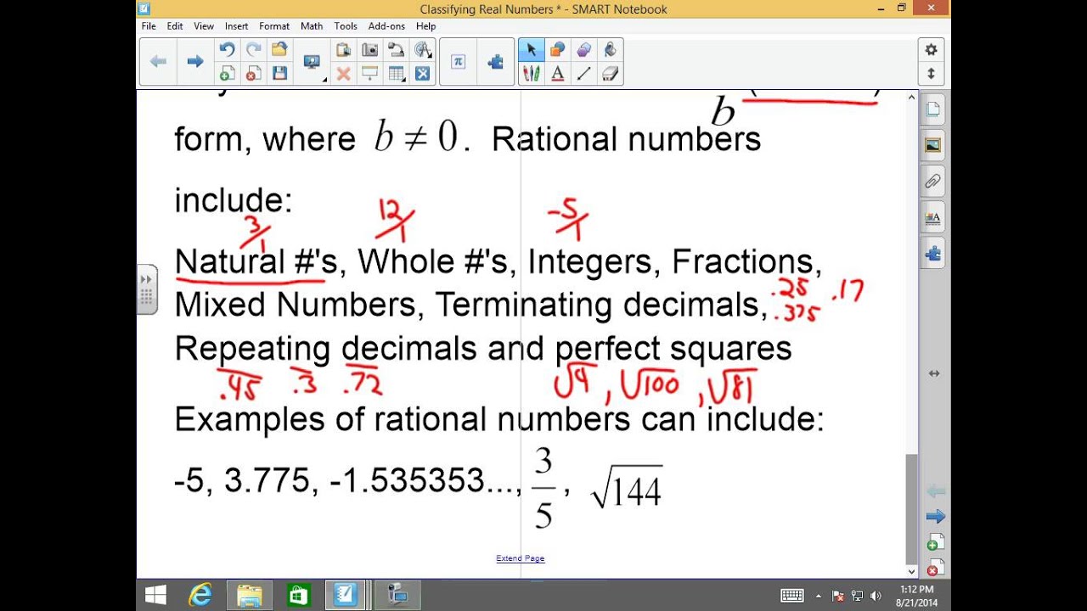Open the Format menu
The height and width of the screenshot is (611, 1087).
coord(274,26)
